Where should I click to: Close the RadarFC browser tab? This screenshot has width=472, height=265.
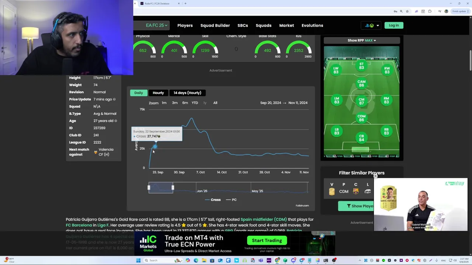(179, 3)
